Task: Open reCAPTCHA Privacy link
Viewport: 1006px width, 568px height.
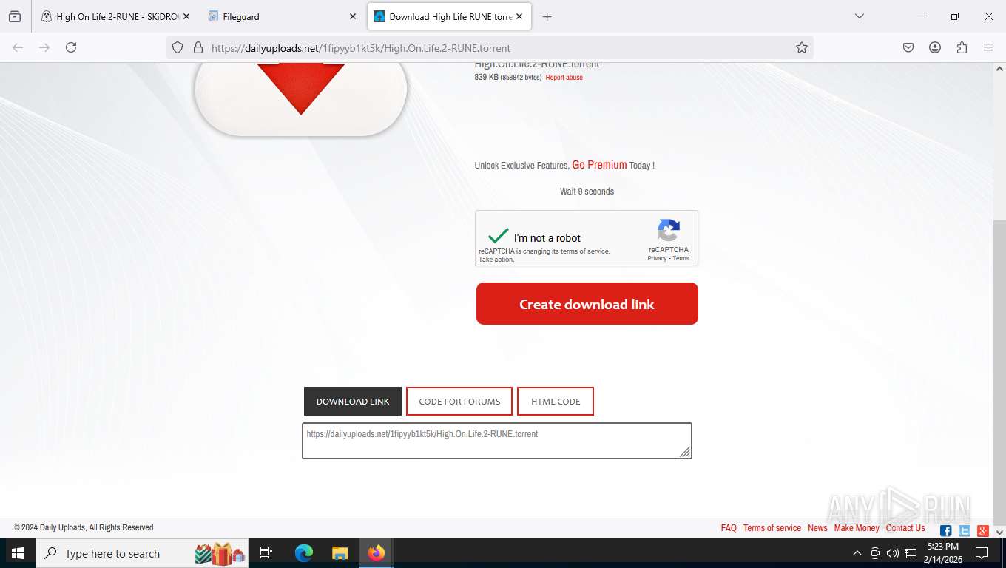Action: click(x=657, y=258)
